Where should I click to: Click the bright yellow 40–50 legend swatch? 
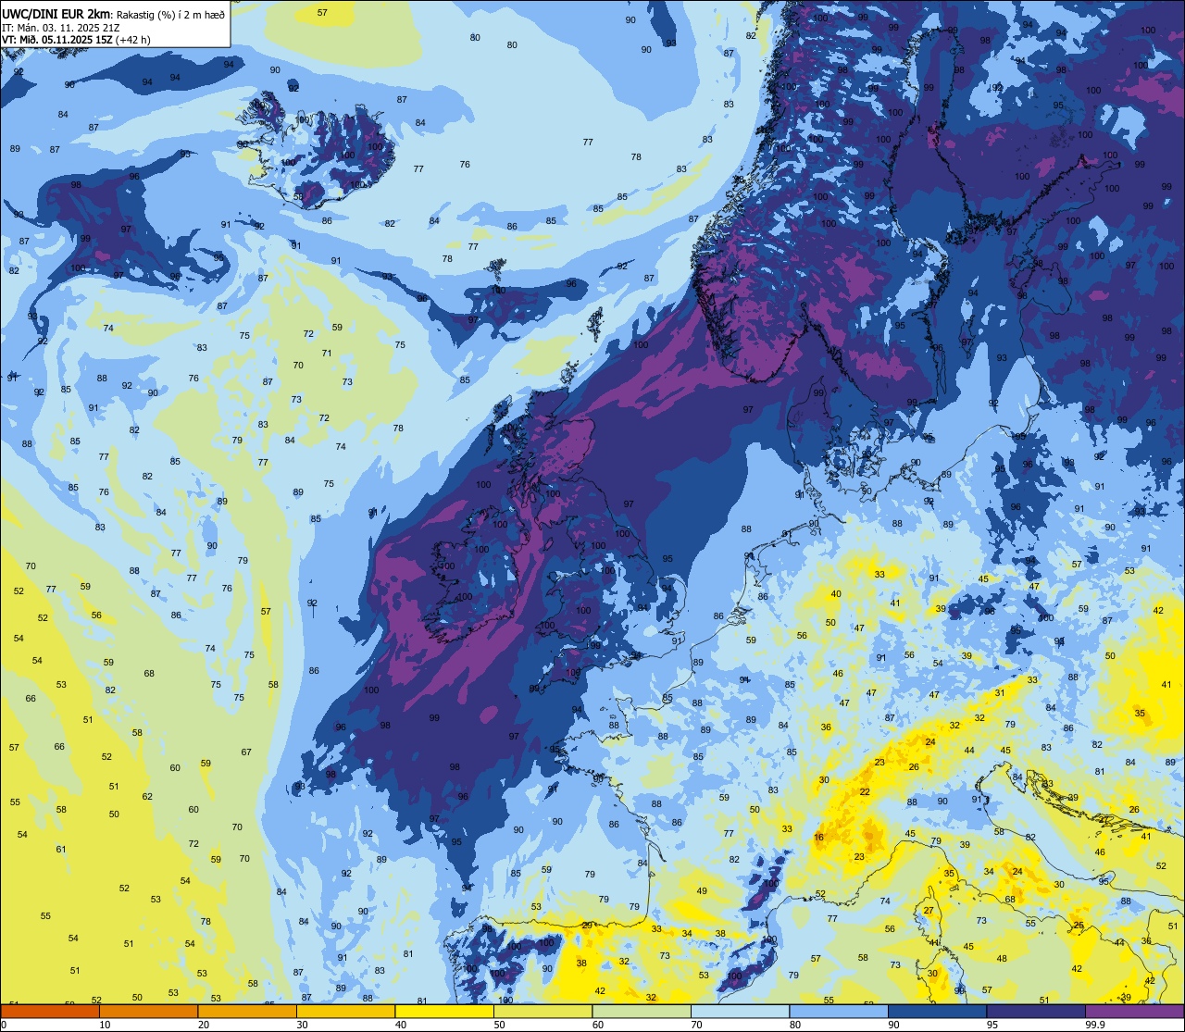444,1011
